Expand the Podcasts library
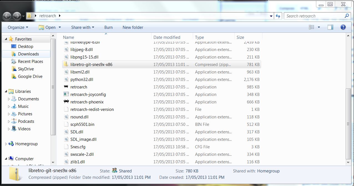354x186 pixels. (9, 121)
